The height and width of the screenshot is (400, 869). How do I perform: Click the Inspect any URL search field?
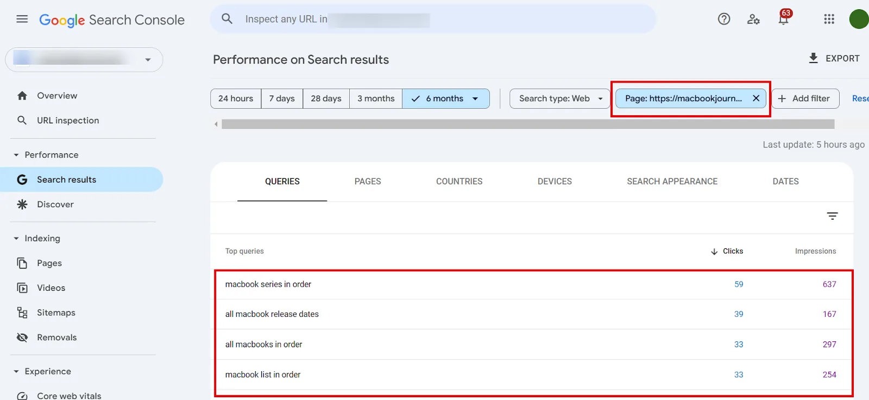[x=433, y=19]
